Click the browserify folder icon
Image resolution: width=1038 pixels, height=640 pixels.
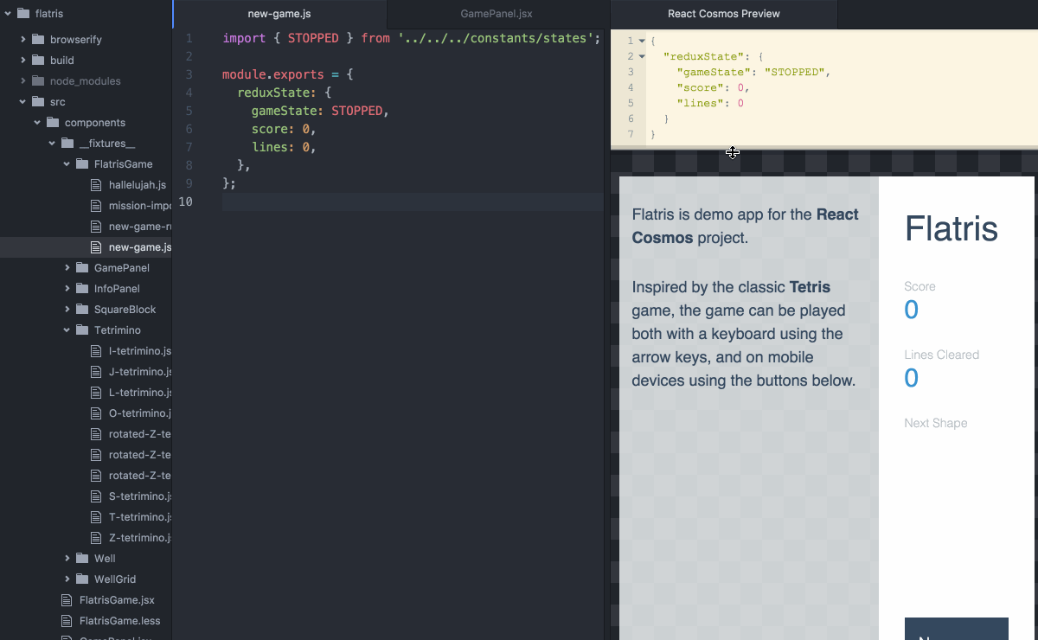click(x=37, y=40)
